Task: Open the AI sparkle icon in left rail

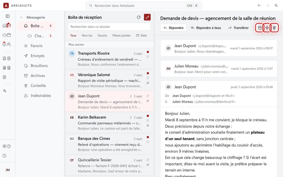Action: (4, 91)
